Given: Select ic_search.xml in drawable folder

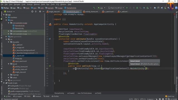Looking at the screenshot, I should (19, 56).
